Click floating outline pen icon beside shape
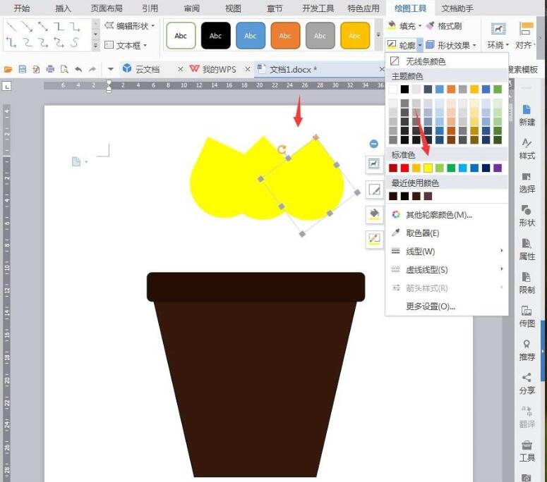This screenshot has width=547, height=482. pyautogui.click(x=374, y=239)
